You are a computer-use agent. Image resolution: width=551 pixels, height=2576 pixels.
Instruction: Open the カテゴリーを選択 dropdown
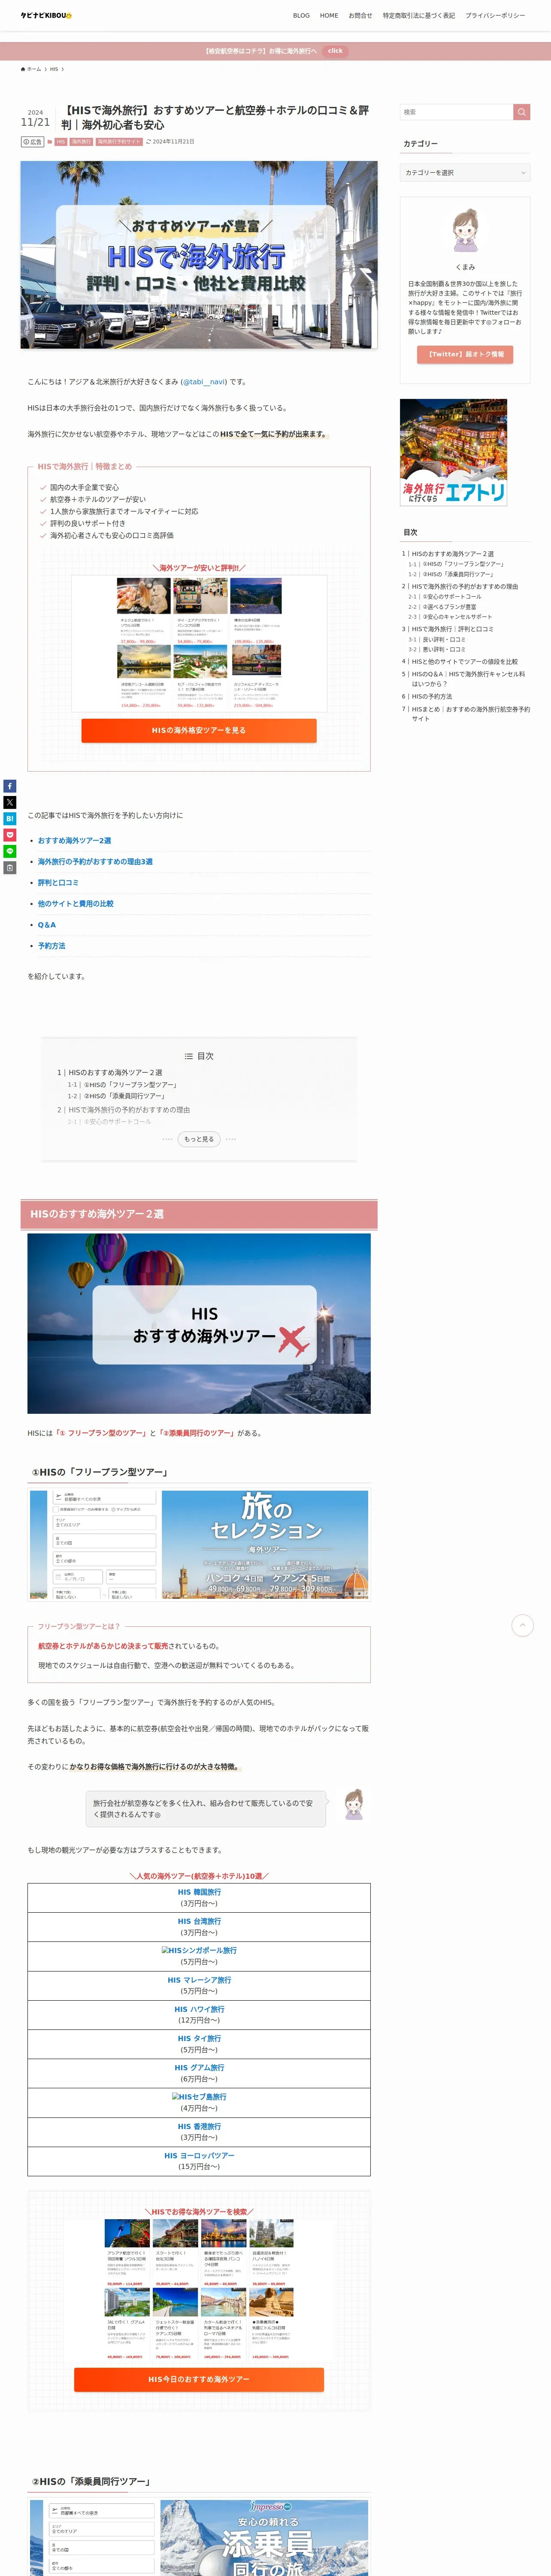coord(465,173)
